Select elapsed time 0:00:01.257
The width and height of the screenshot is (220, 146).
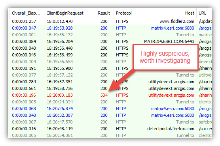(x=24, y=21)
